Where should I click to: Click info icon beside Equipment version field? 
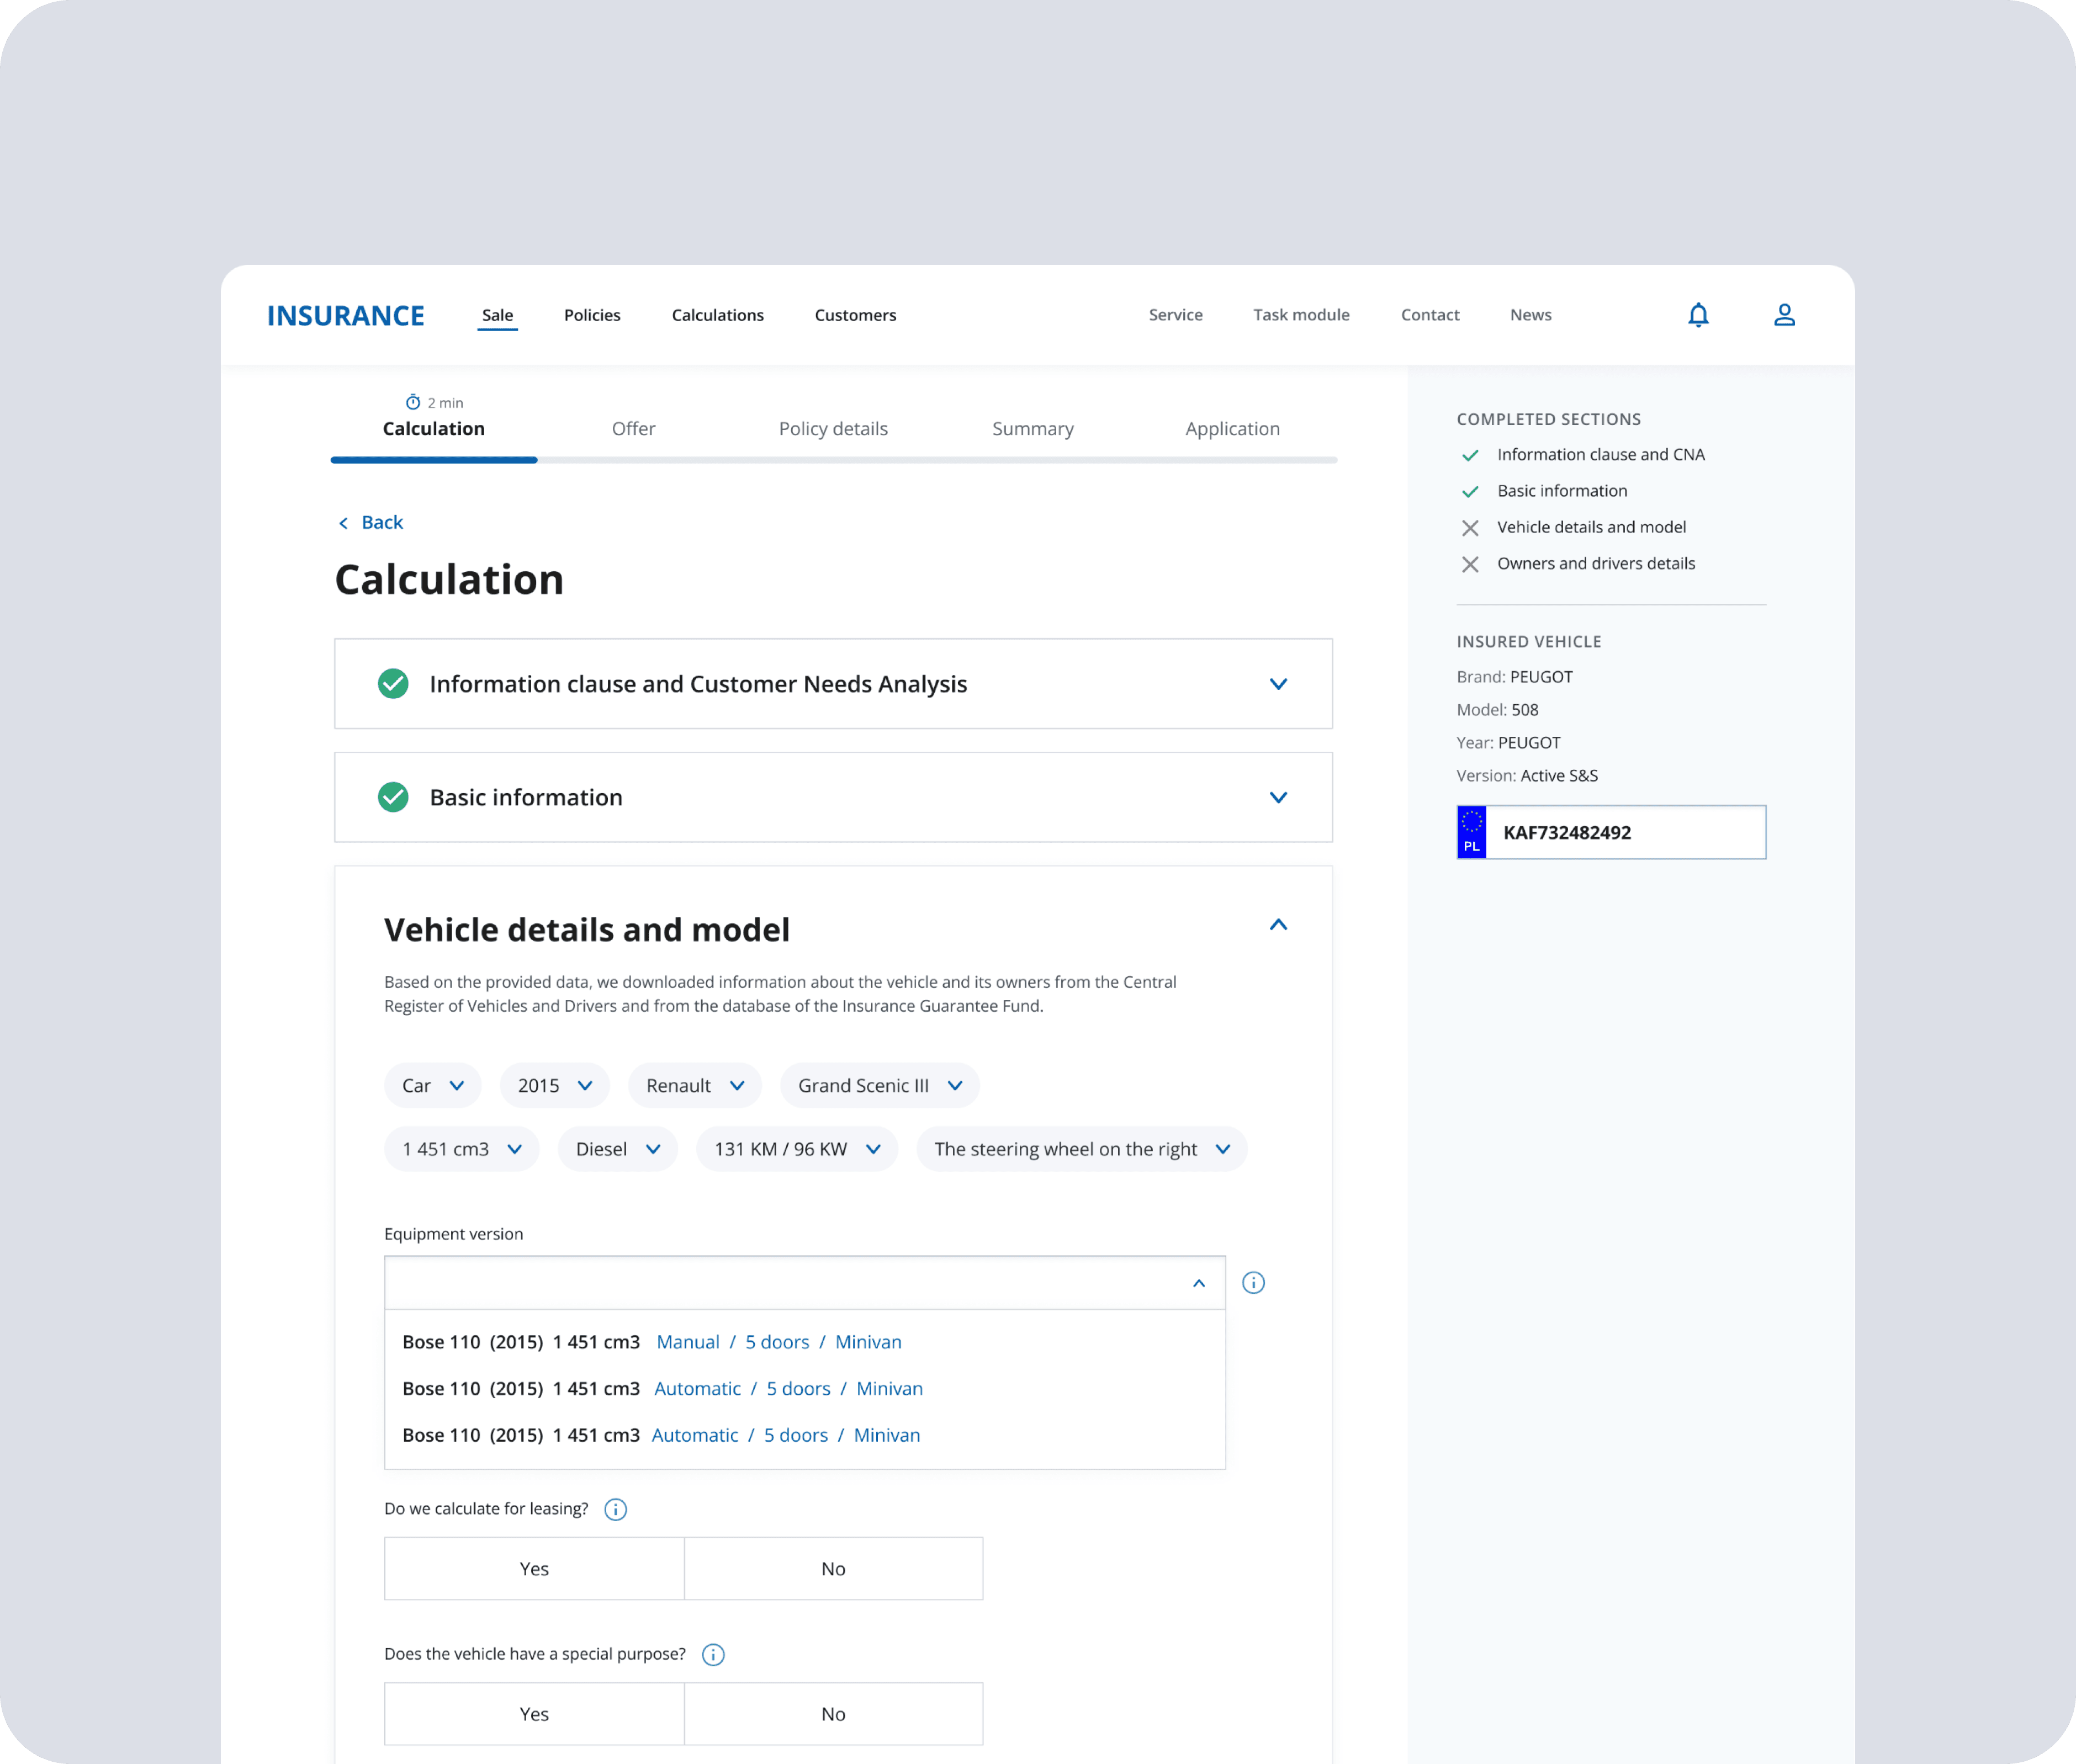[1253, 1283]
